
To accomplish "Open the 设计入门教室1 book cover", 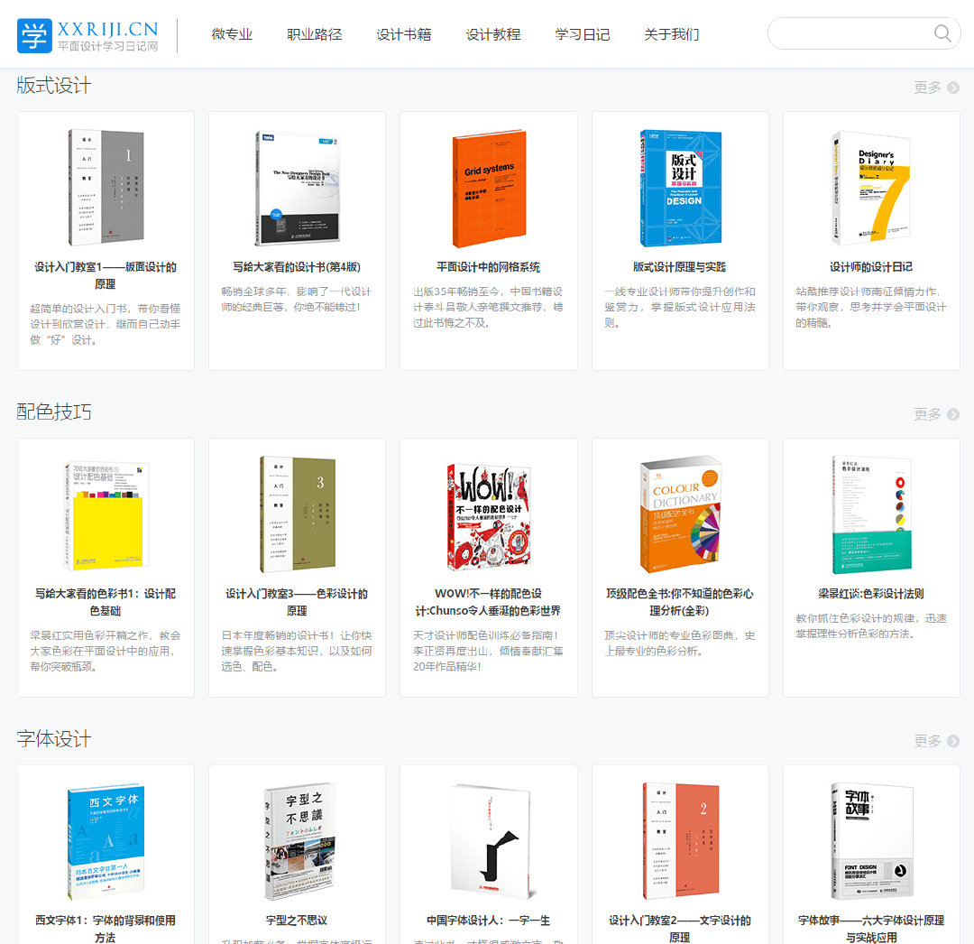I will click(106, 187).
